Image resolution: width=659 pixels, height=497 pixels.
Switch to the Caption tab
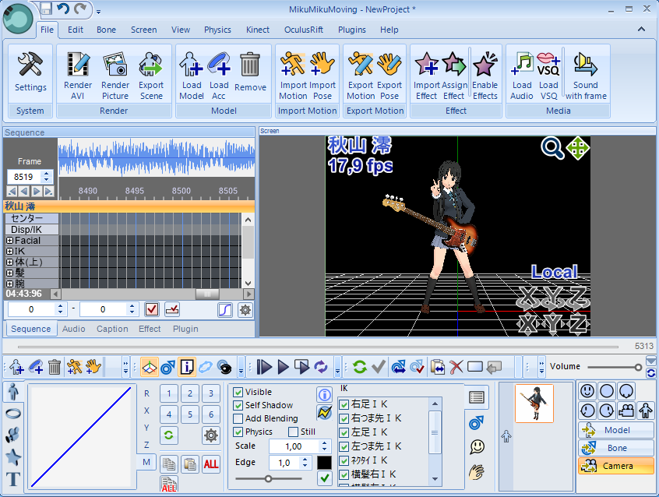(x=112, y=329)
